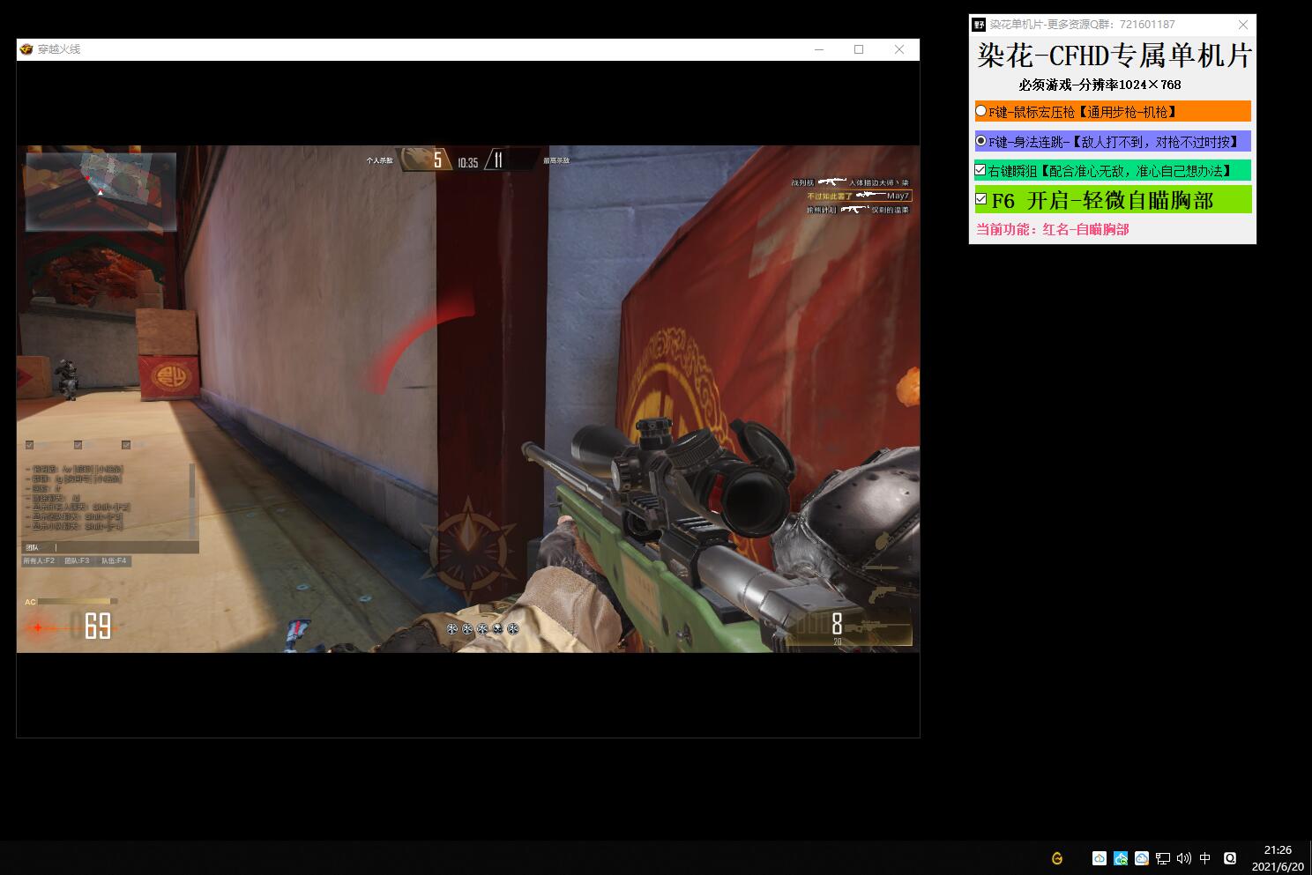The image size is (1312, 875).
Task: Click the sniper icon beside May7
Action: pyautogui.click(x=869, y=196)
